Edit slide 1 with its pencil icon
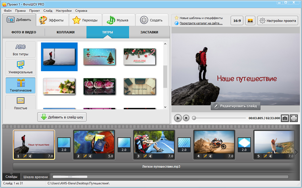The width and height of the screenshot is (302, 188). [x=25, y=156]
